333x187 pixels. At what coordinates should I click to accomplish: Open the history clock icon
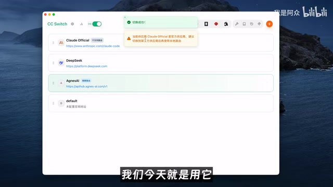(252, 24)
